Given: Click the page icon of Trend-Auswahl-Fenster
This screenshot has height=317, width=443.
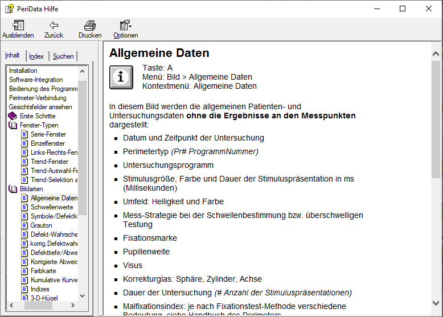Looking at the screenshot, I should [24, 171].
